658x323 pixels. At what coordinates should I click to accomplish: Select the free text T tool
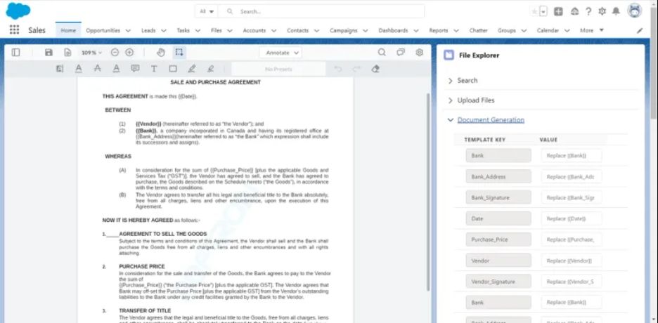tap(154, 69)
